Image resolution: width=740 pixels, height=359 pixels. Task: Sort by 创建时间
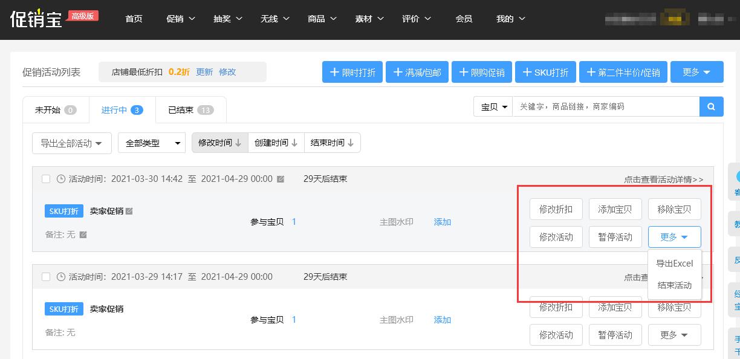point(276,143)
